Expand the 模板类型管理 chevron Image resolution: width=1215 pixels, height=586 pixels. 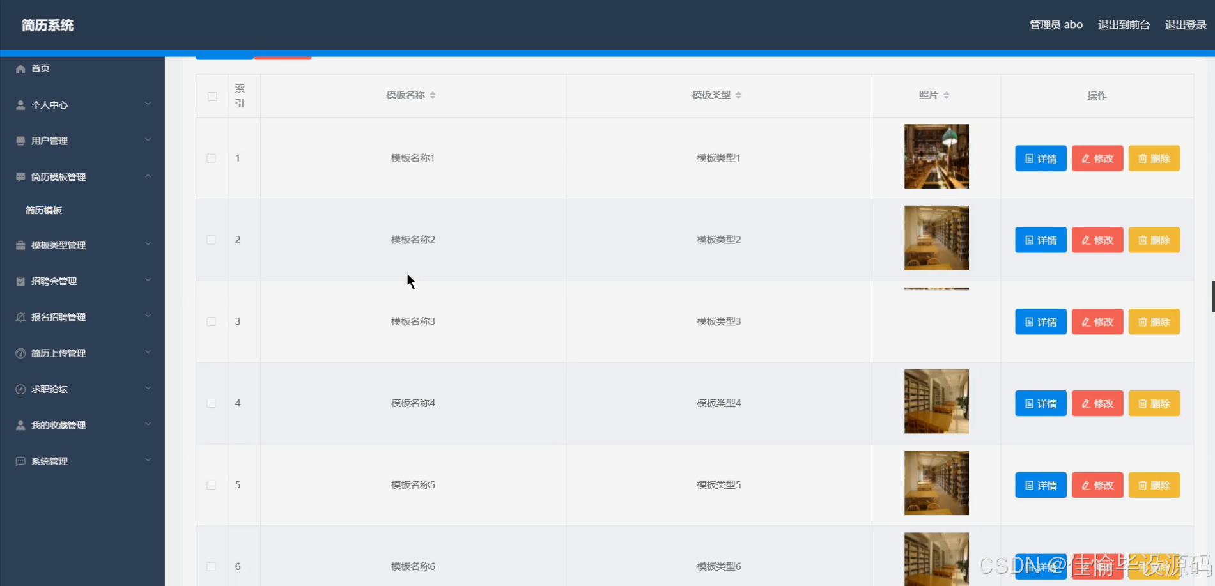coord(148,244)
